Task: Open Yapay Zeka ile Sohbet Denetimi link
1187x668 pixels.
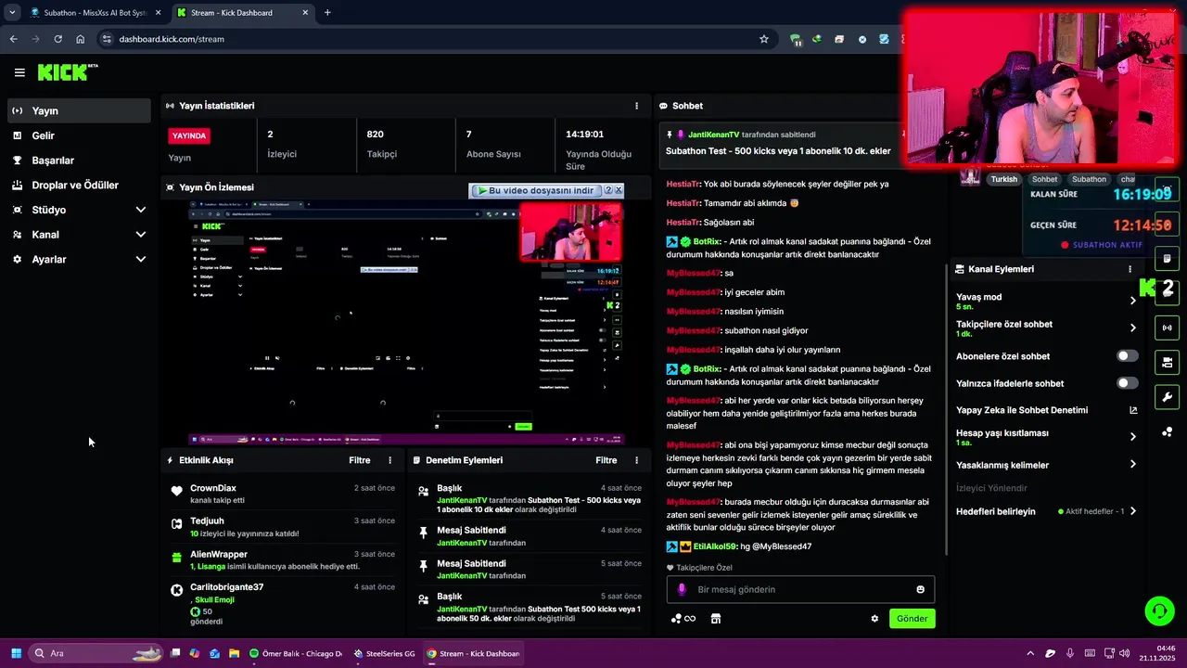Action: point(1045,410)
